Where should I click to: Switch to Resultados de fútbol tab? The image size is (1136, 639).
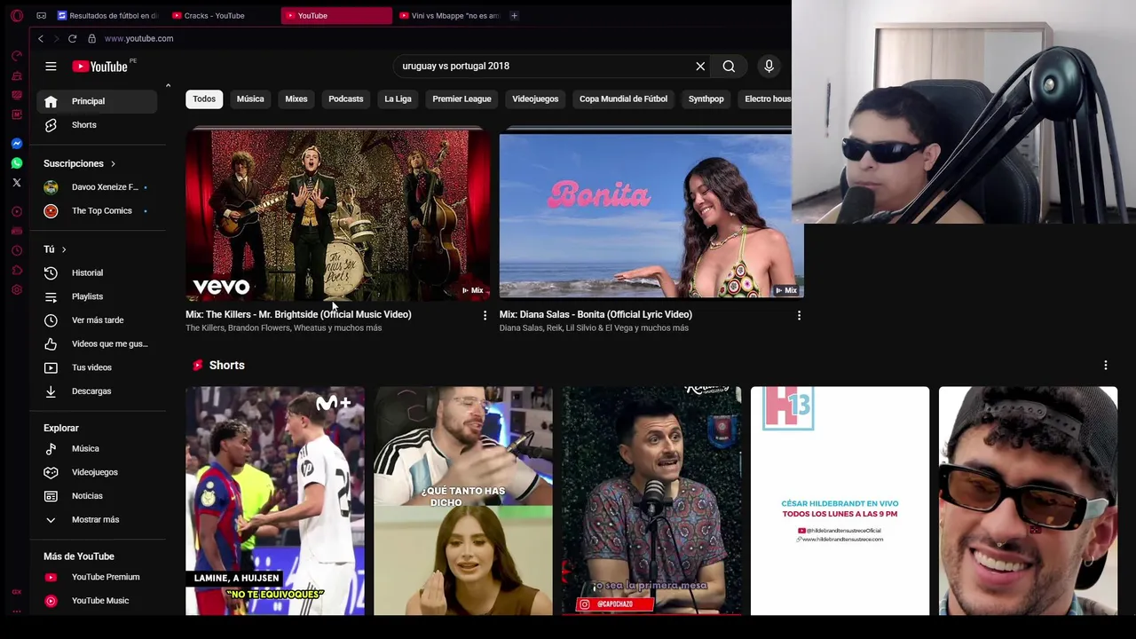[108, 16]
